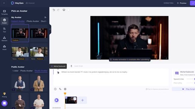Switch to the Audio Script tab
This screenshot has width=195, height=109.
tap(79, 66)
